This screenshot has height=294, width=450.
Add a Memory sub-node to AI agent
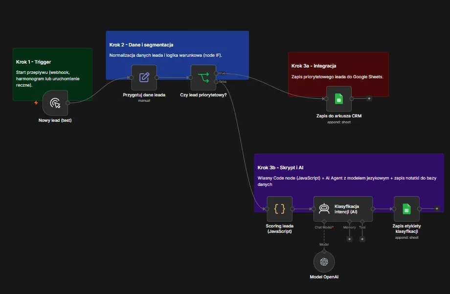349,239
